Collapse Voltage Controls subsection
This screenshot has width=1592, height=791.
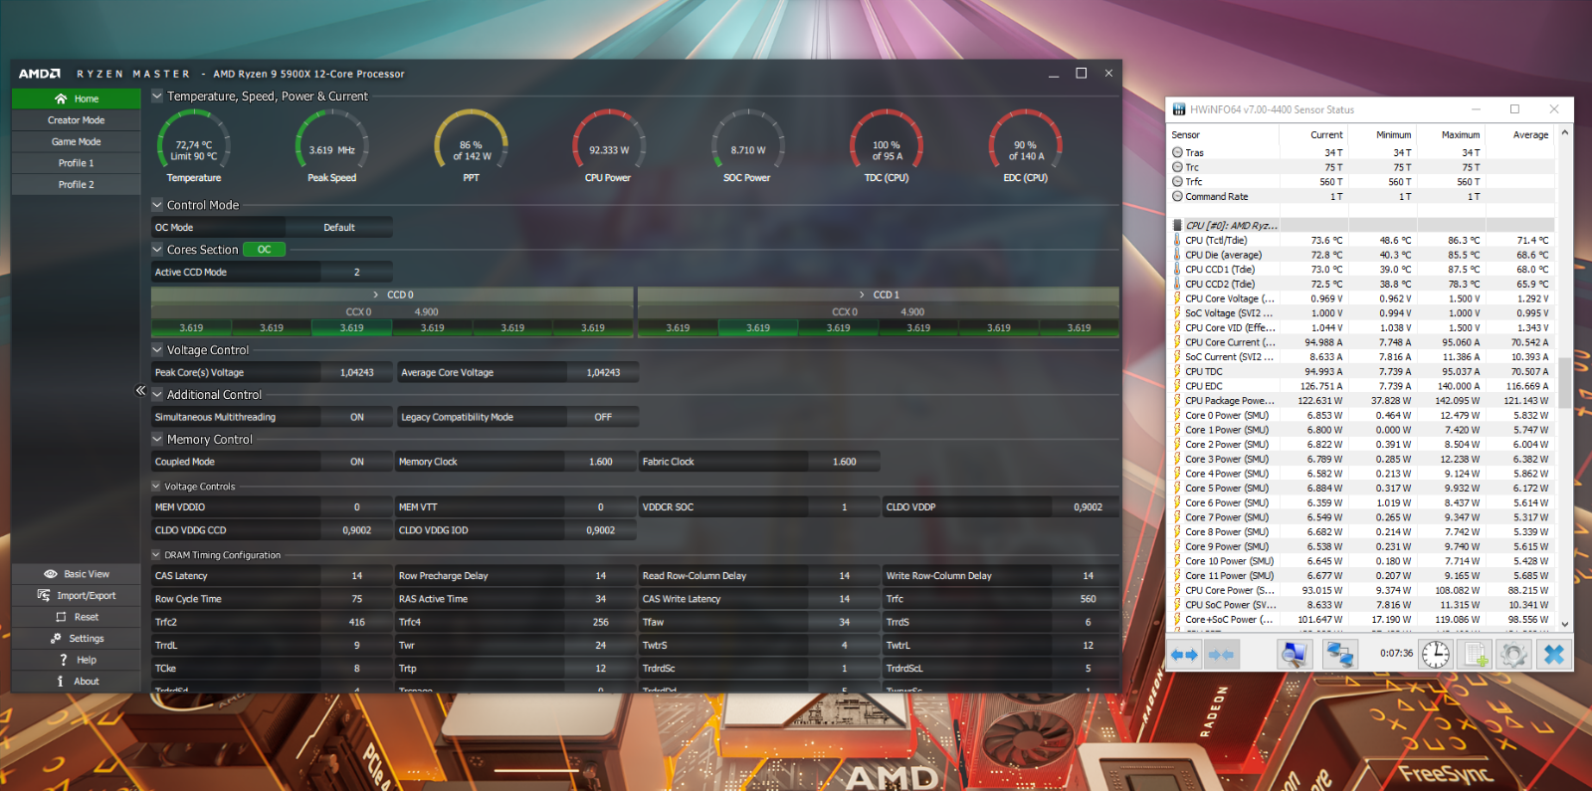click(156, 487)
